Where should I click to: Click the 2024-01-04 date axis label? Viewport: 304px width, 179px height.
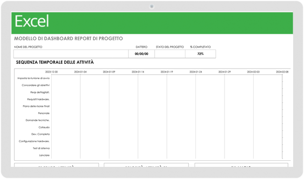coord(80,72)
